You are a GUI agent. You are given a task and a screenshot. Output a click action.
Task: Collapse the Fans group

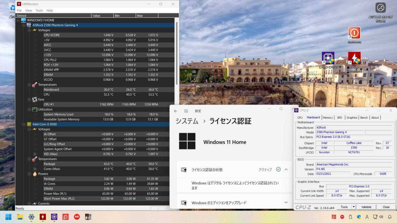pos(29,99)
